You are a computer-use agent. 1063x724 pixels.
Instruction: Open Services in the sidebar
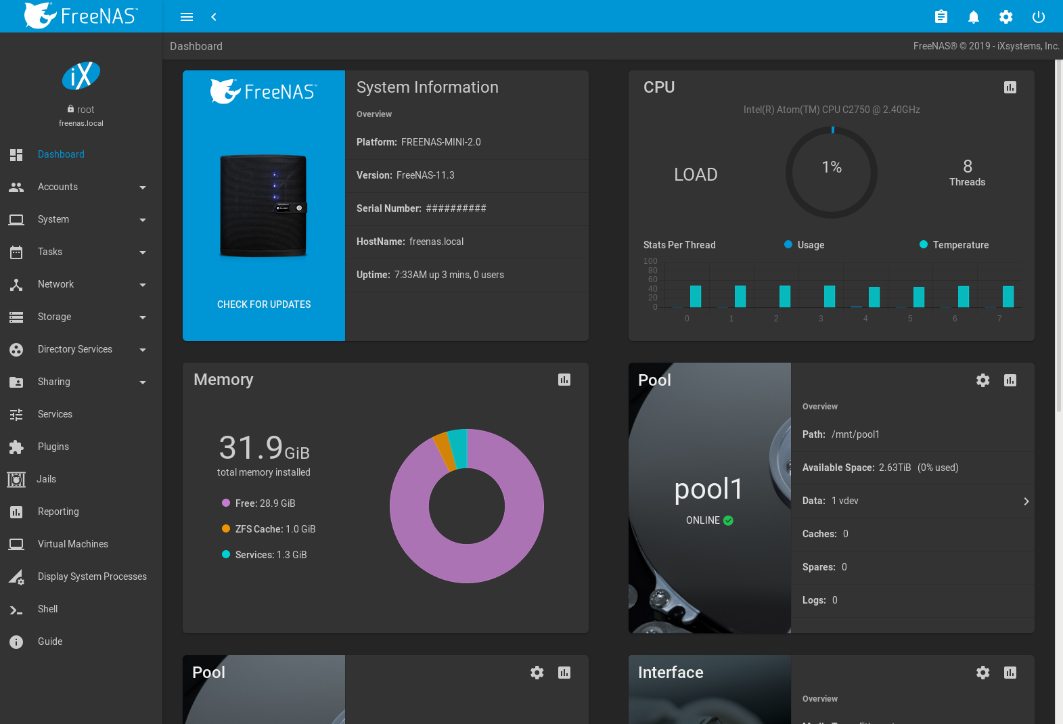point(81,414)
